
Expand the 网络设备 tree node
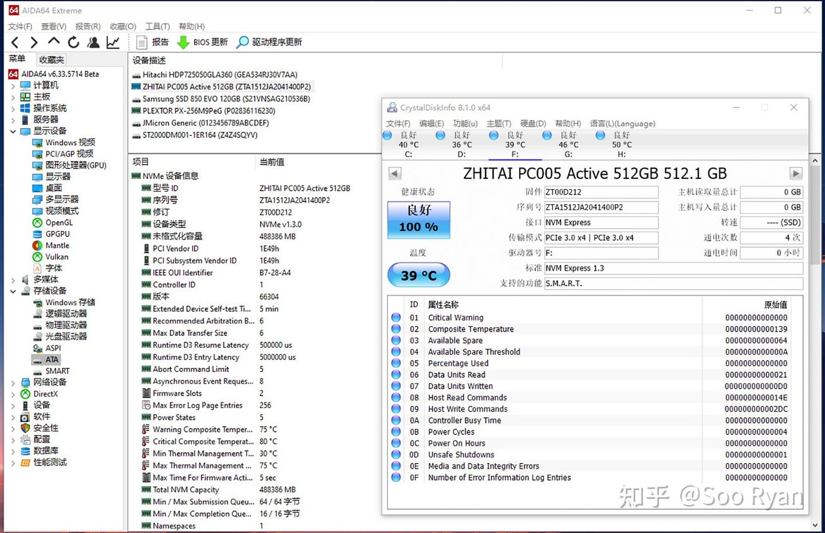[x=14, y=382]
